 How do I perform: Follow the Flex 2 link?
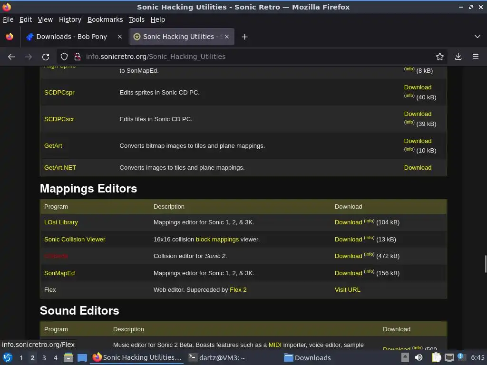click(x=238, y=289)
